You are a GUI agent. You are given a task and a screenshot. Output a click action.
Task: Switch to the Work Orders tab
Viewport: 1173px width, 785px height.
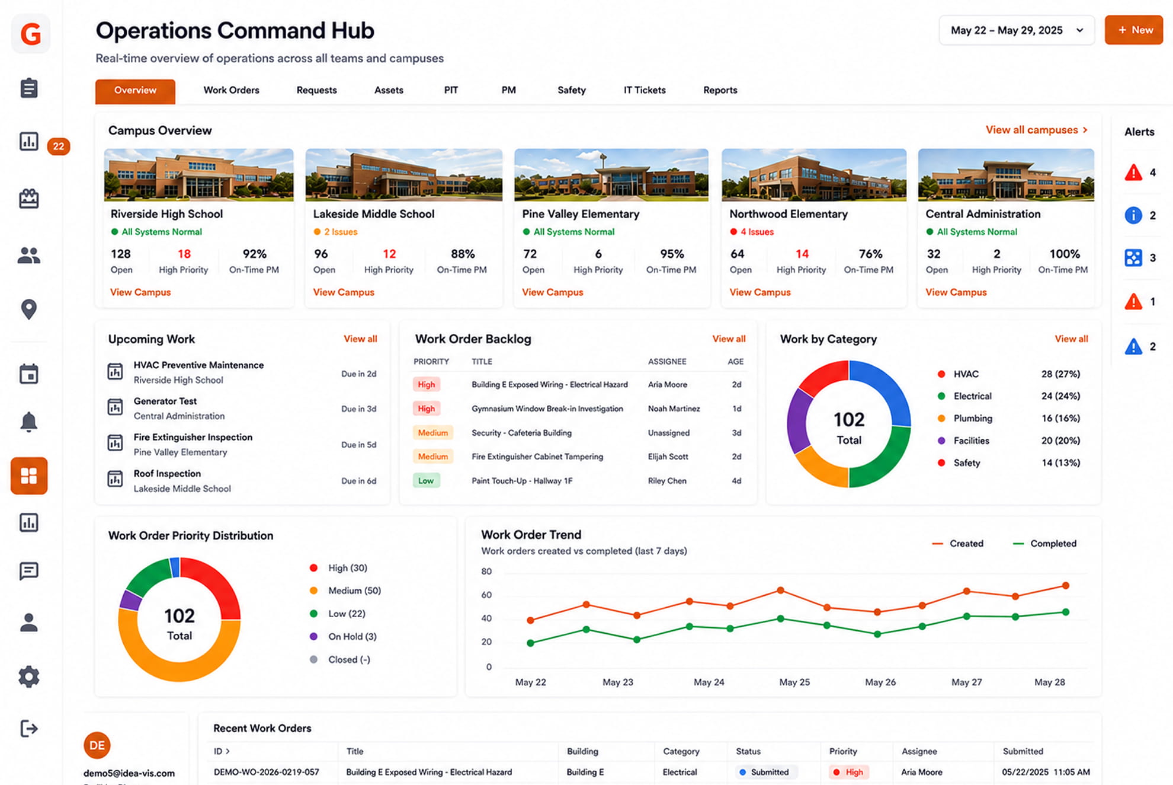coord(231,90)
